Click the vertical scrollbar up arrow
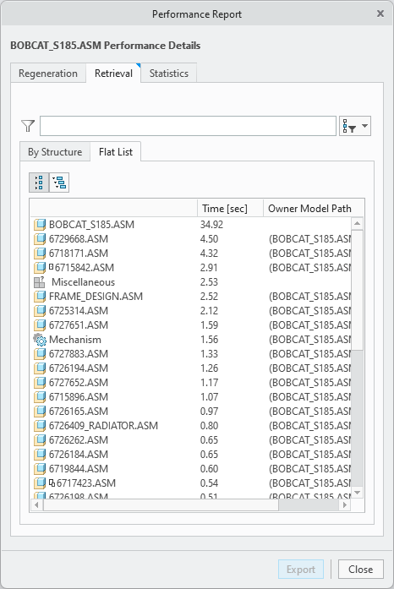The width and height of the screenshot is (394, 589). pyautogui.click(x=357, y=223)
